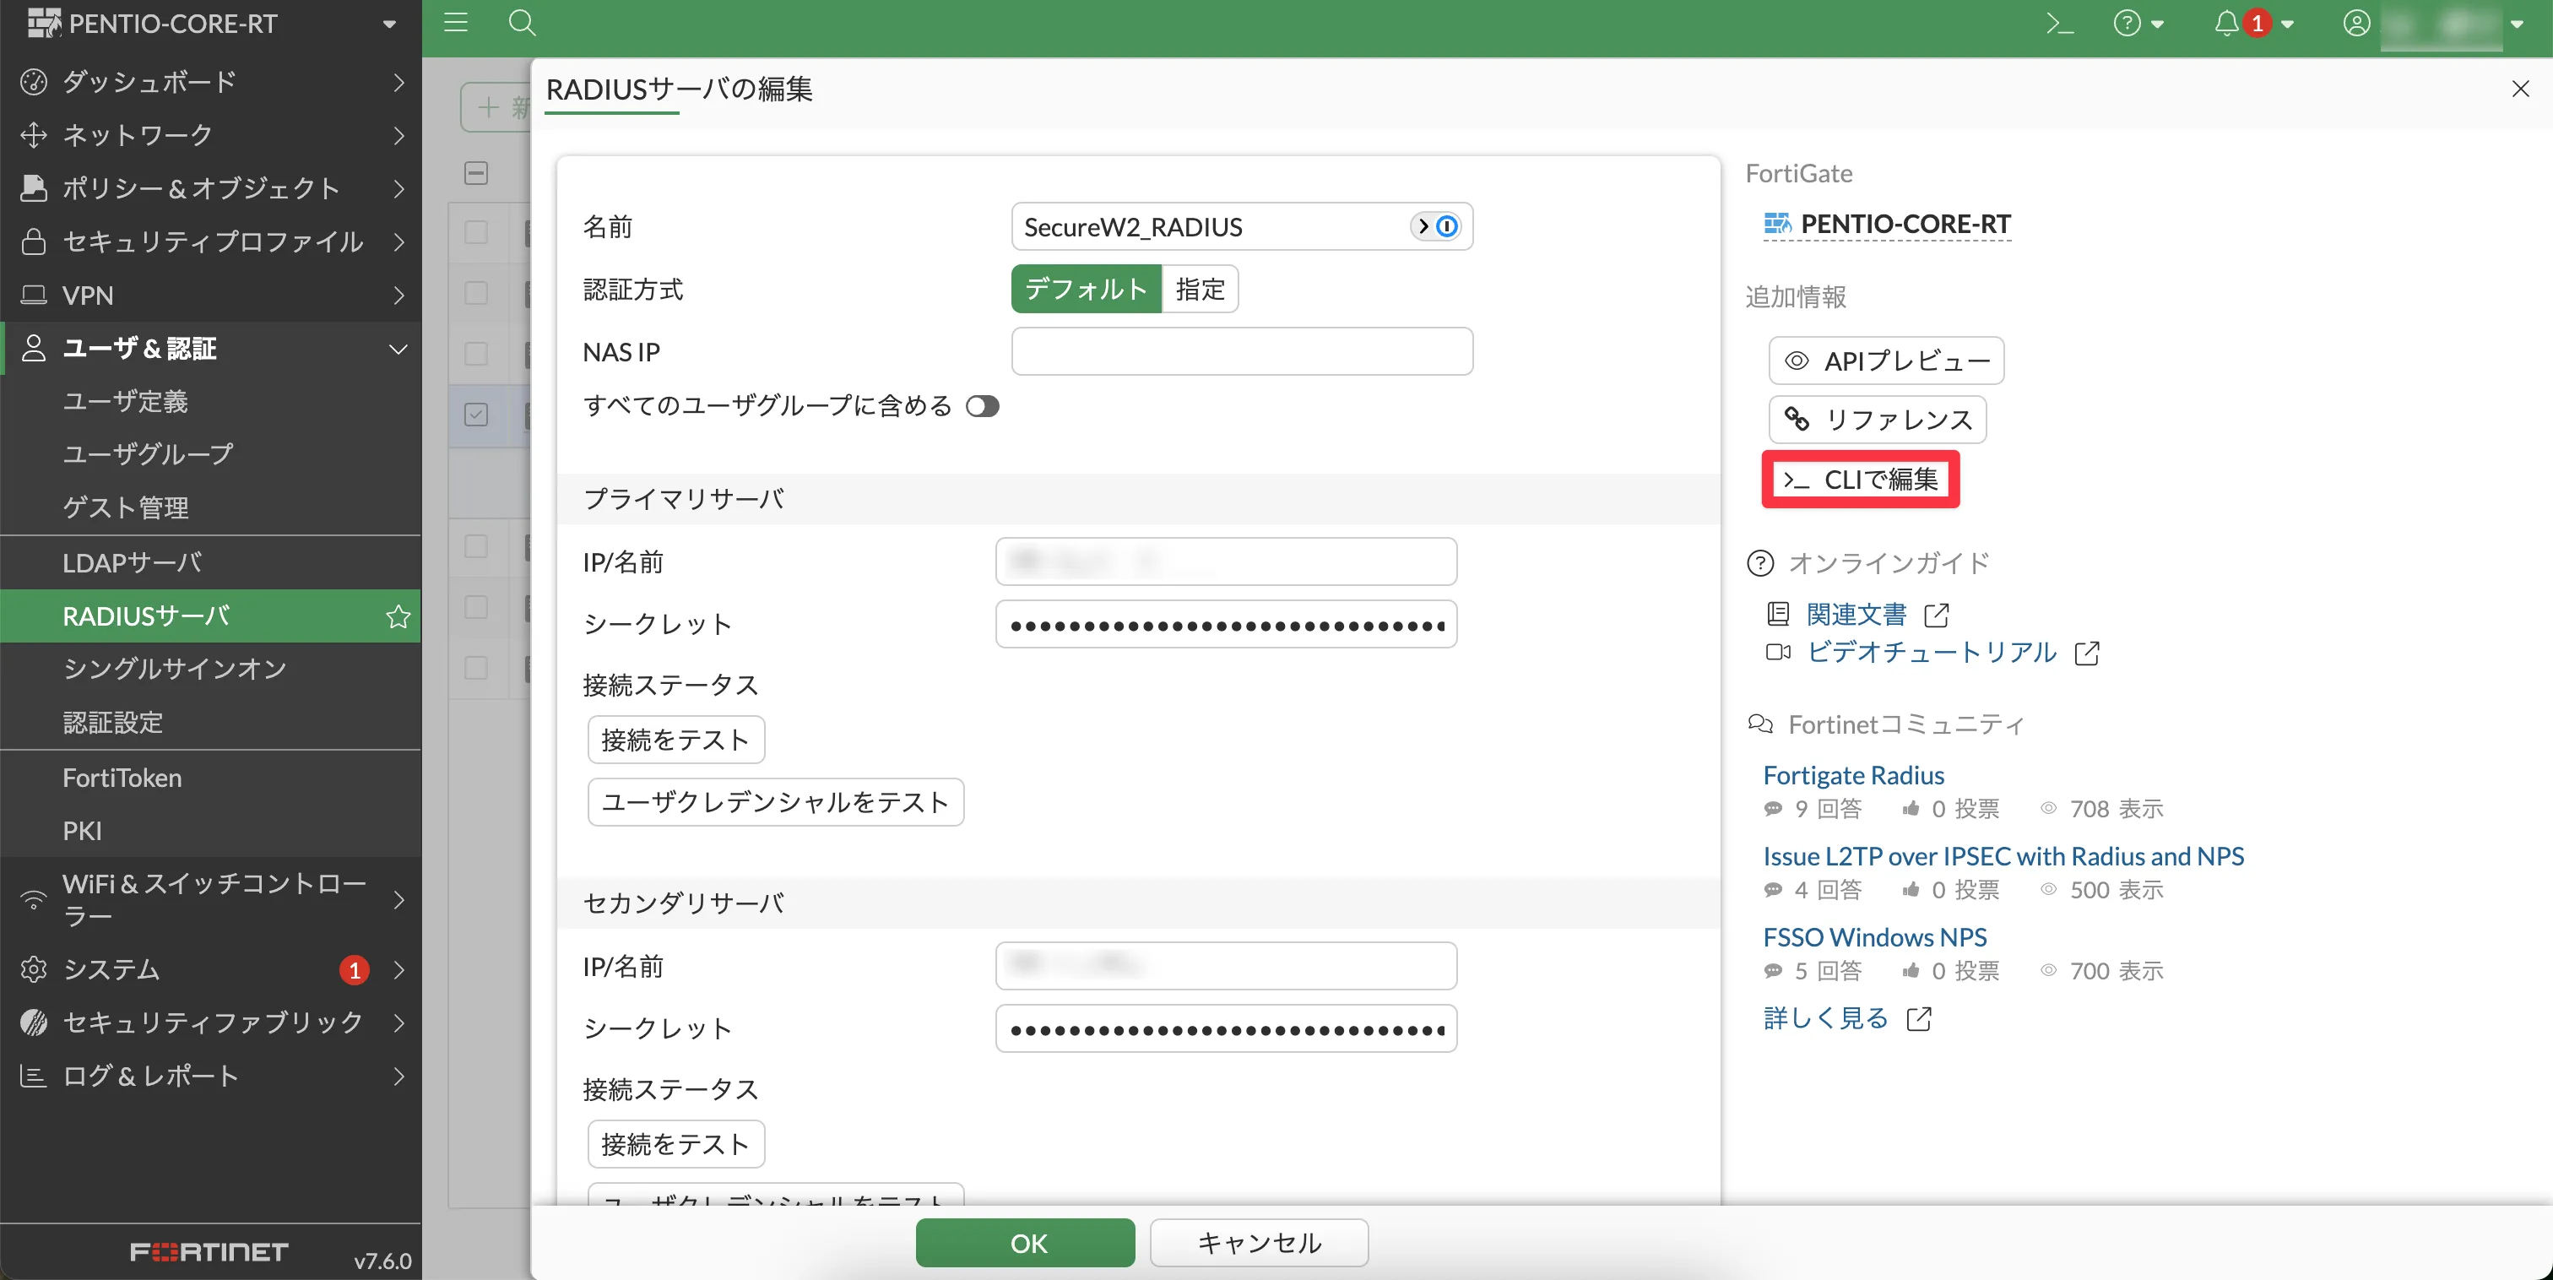The height and width of the screenshot is (1280, 2553).
Task: Expand ログ＆レポート menu
Action: pos(210,1076)
